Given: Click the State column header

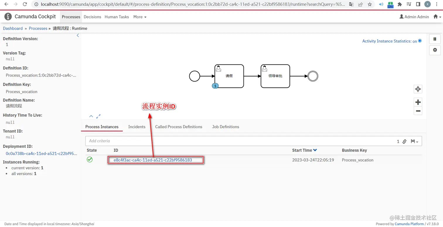Looking at the screenshot, I should point(92,150).
